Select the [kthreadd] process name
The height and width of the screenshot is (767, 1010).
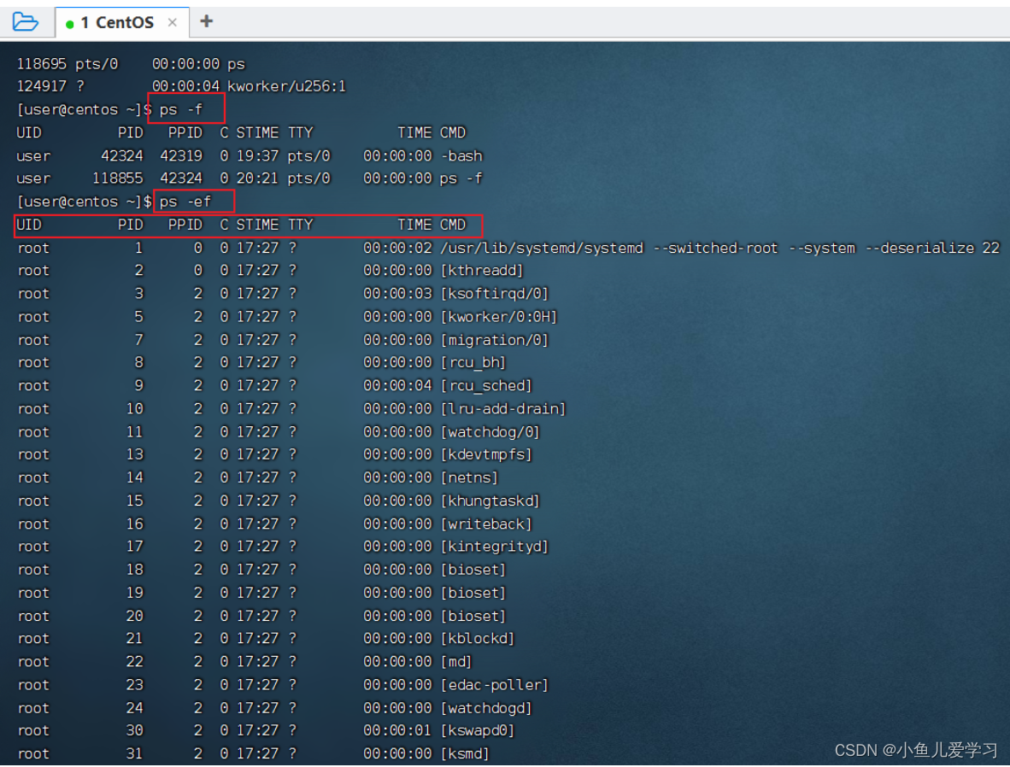point(482,271)
